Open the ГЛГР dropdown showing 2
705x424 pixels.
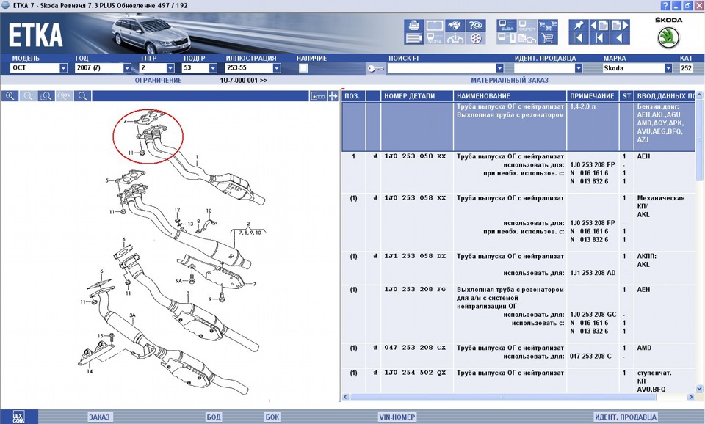point(157,67)
